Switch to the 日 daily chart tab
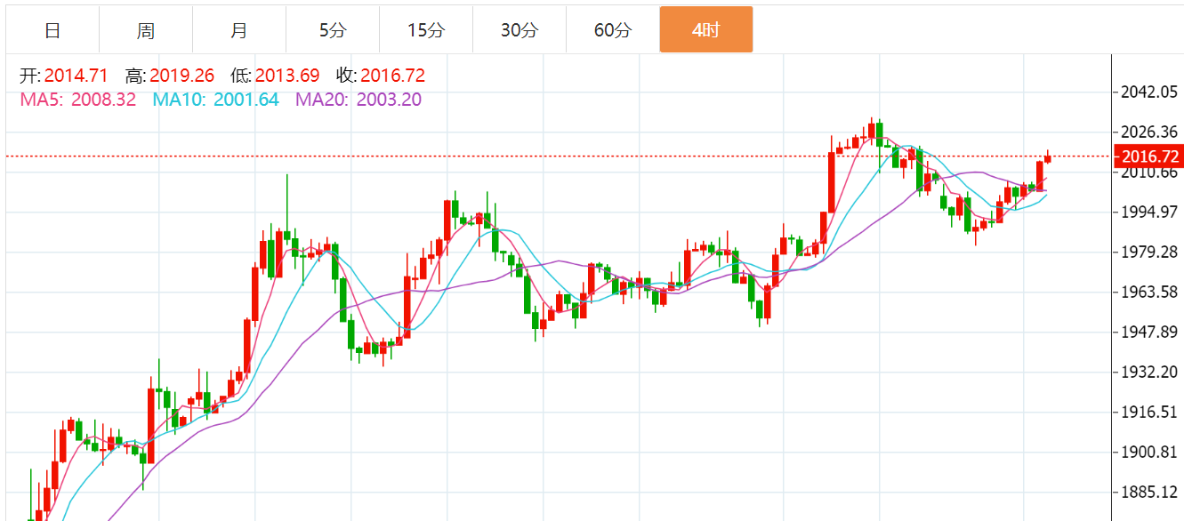 tap(52, 30)
